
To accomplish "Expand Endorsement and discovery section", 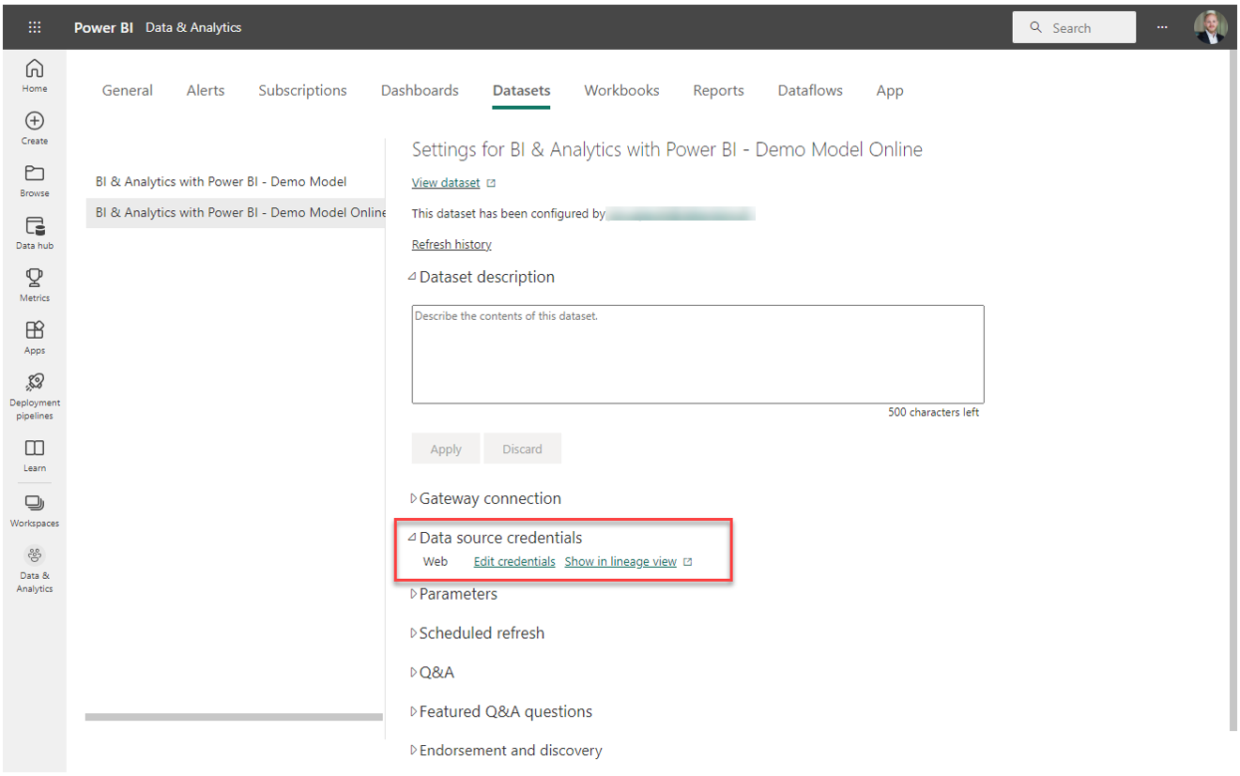I will tap(506, 751).
